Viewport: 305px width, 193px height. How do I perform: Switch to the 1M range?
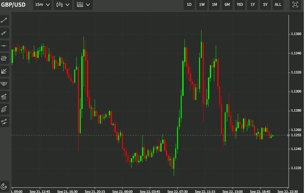[x=214, y=4]
